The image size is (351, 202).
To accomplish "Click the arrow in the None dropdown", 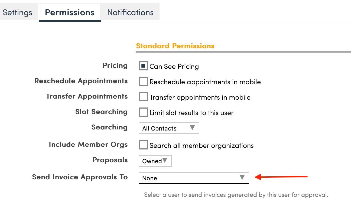I will tap(242, 178).
